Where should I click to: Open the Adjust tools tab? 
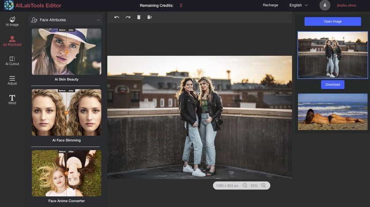12,80
